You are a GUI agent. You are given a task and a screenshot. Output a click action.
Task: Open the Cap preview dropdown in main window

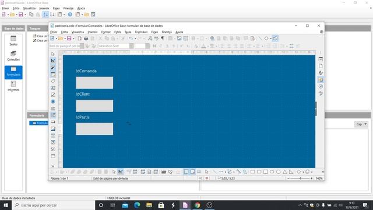(x=361, y=124)
